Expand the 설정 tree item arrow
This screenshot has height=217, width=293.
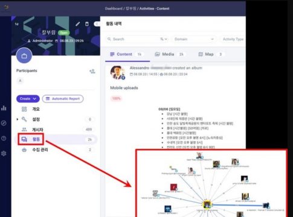[x=18, y=119]
